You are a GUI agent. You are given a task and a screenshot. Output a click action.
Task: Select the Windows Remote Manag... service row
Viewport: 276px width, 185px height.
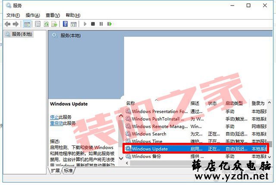pos(196,126)
